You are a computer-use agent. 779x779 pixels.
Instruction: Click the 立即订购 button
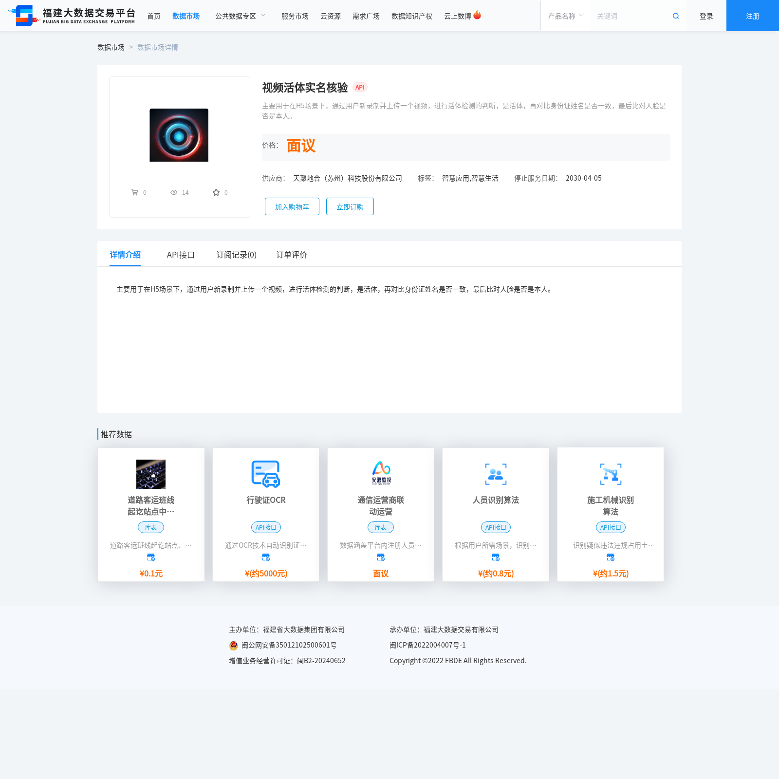coord(350,206)
